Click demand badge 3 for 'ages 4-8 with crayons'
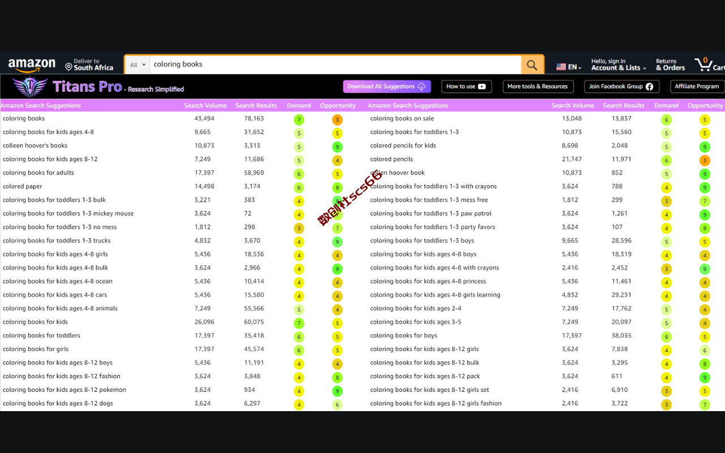The height and width of the screenshot is (453, 725). [667, 270]
